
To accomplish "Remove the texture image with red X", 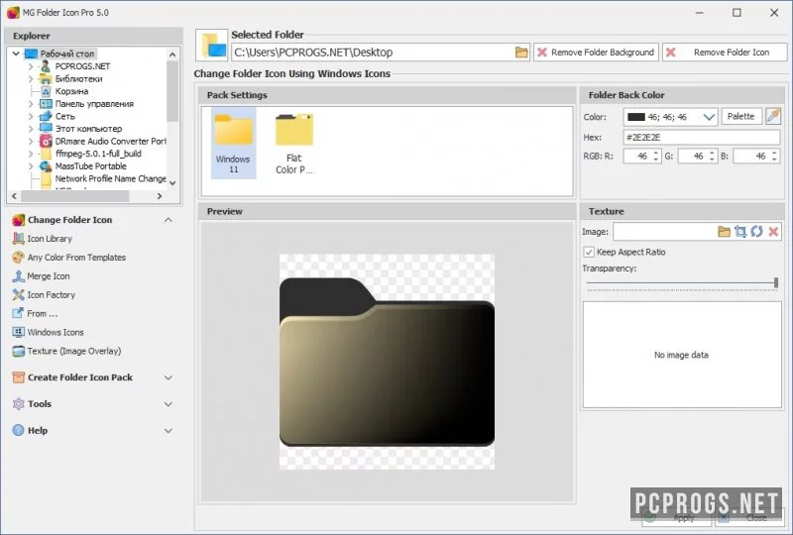I will point(773,232).
